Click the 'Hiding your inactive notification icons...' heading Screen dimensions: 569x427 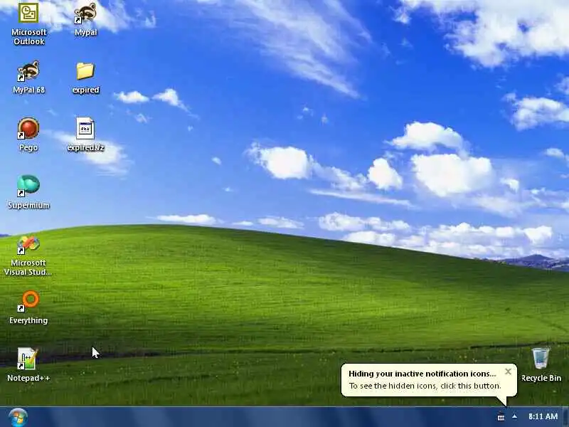[x=422, y=374]
